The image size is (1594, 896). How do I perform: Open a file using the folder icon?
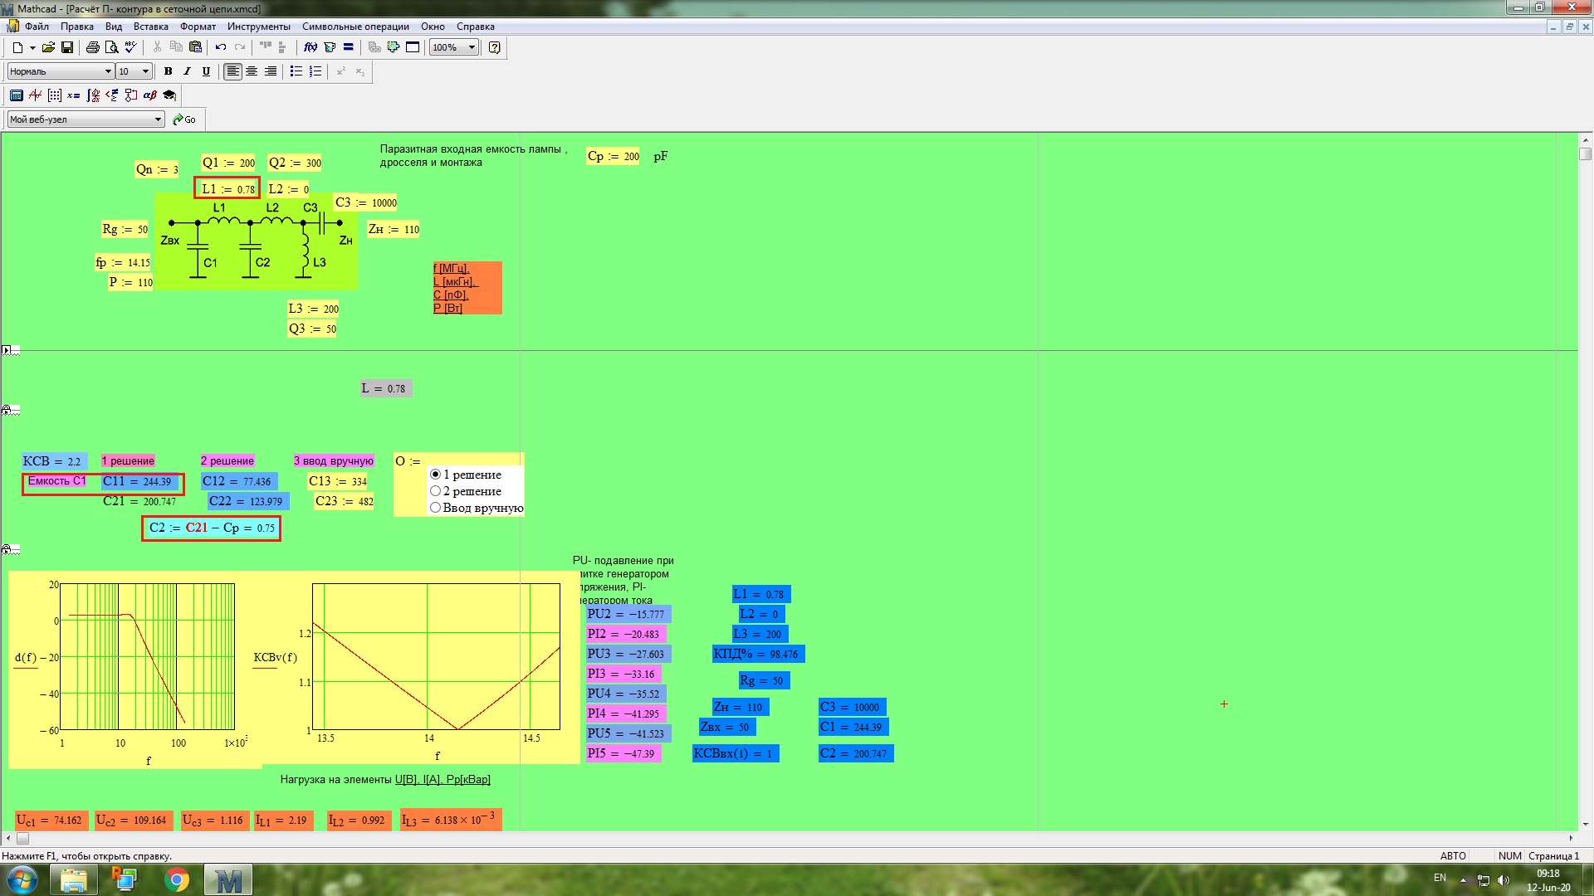(48, 47)
